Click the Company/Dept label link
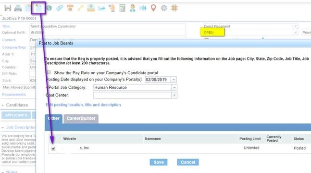311x173 pixels. coord(14,47)
